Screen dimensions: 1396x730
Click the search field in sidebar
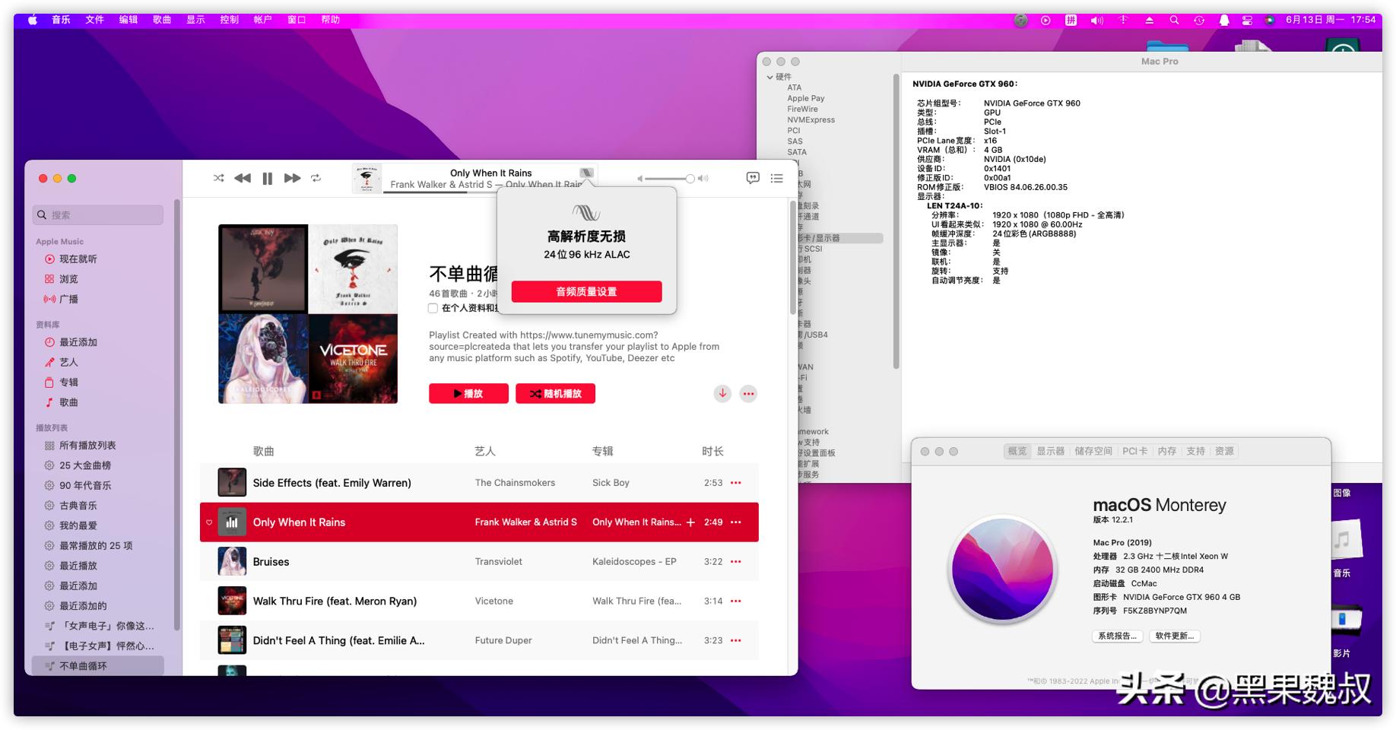tap(98, 215)
